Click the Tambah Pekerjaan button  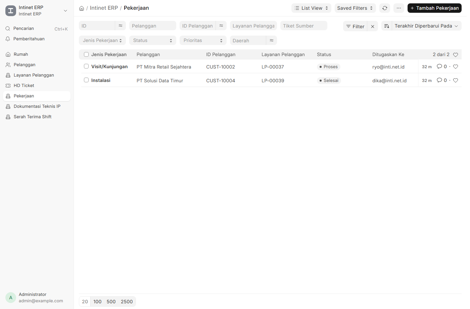[434, 8]
